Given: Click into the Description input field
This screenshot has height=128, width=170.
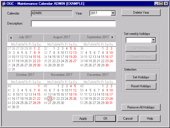Looking at the screenshot, I should [73, 24].
